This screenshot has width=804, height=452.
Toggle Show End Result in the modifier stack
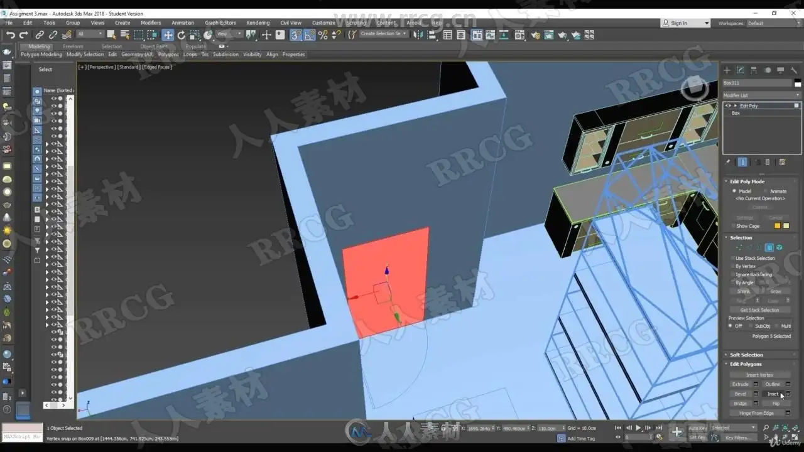742,162
